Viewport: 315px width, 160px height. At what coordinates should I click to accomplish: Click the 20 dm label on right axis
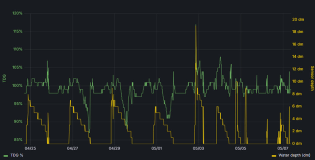298,20
